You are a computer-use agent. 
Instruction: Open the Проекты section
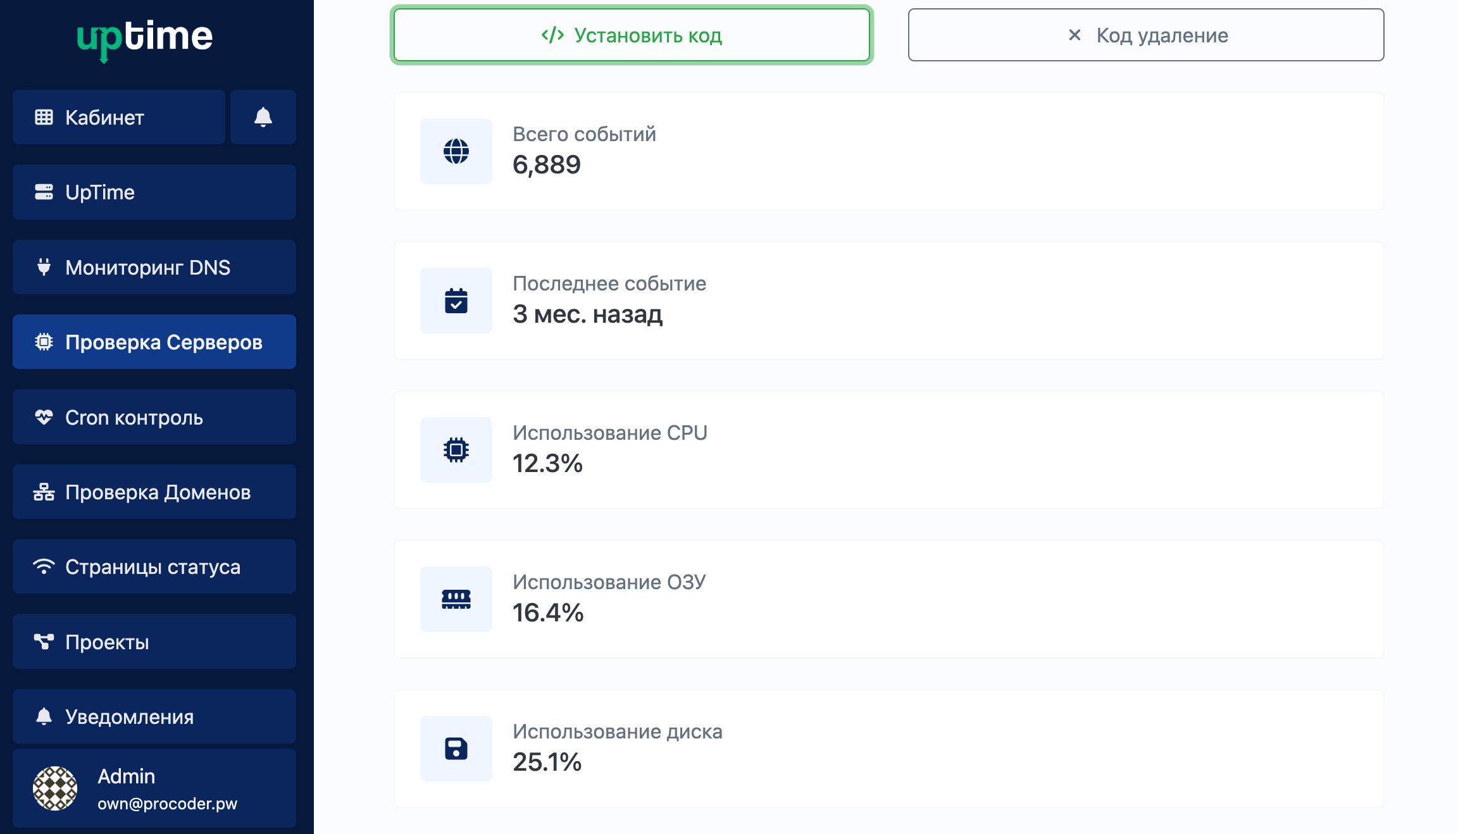click(x=154, y=642)
